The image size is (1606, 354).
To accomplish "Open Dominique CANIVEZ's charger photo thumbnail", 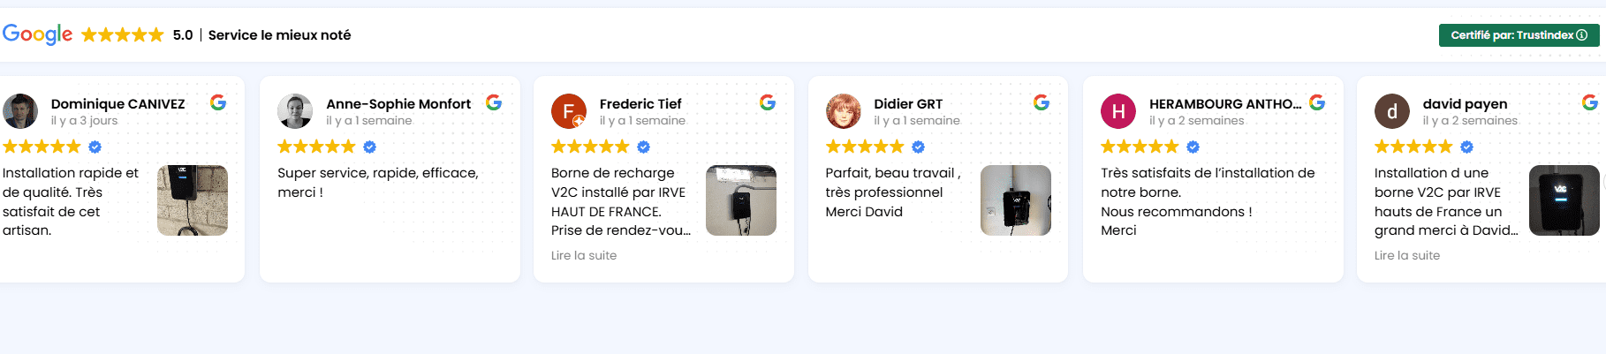I will 193,200.
